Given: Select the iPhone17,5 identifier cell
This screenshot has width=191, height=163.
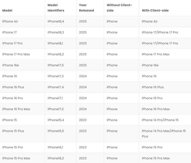Looking at the screenshot, I should point(56,65).
